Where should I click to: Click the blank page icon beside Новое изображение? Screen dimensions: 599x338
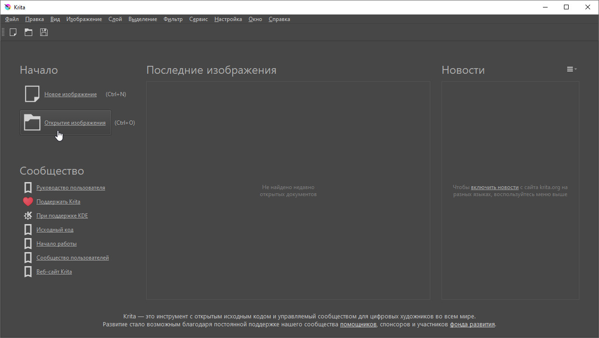point(32,94)
